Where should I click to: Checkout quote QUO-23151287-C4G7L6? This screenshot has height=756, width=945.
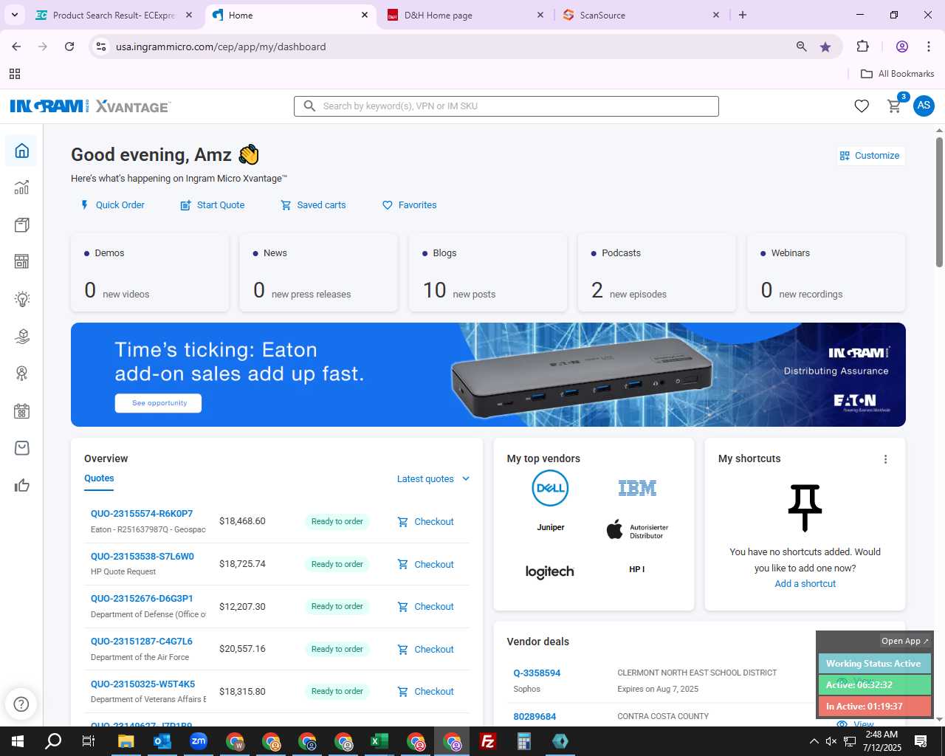coord(426,650)
